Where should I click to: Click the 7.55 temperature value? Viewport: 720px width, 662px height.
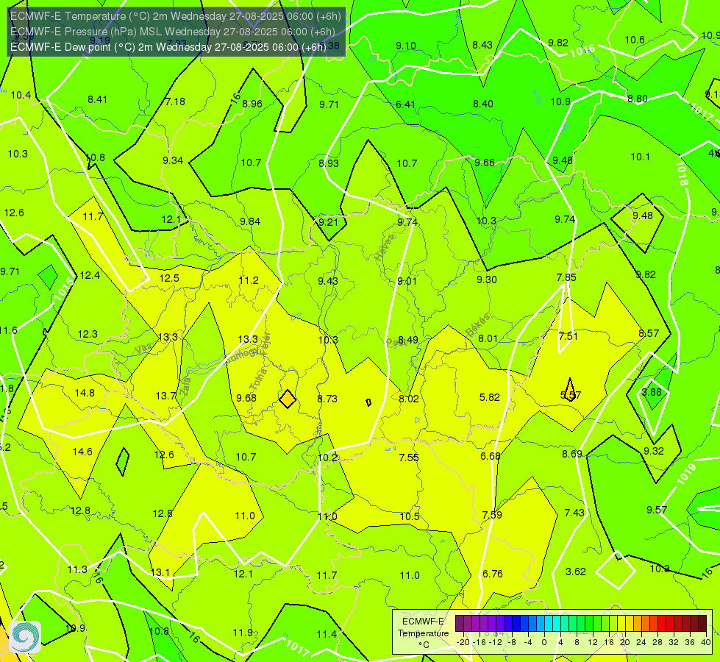(409, 457)
